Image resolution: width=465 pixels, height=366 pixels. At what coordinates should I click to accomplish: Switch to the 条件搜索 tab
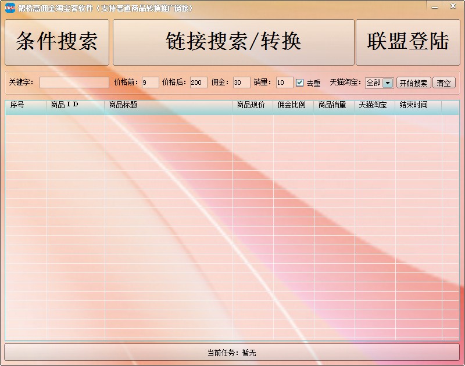(57, 42)
